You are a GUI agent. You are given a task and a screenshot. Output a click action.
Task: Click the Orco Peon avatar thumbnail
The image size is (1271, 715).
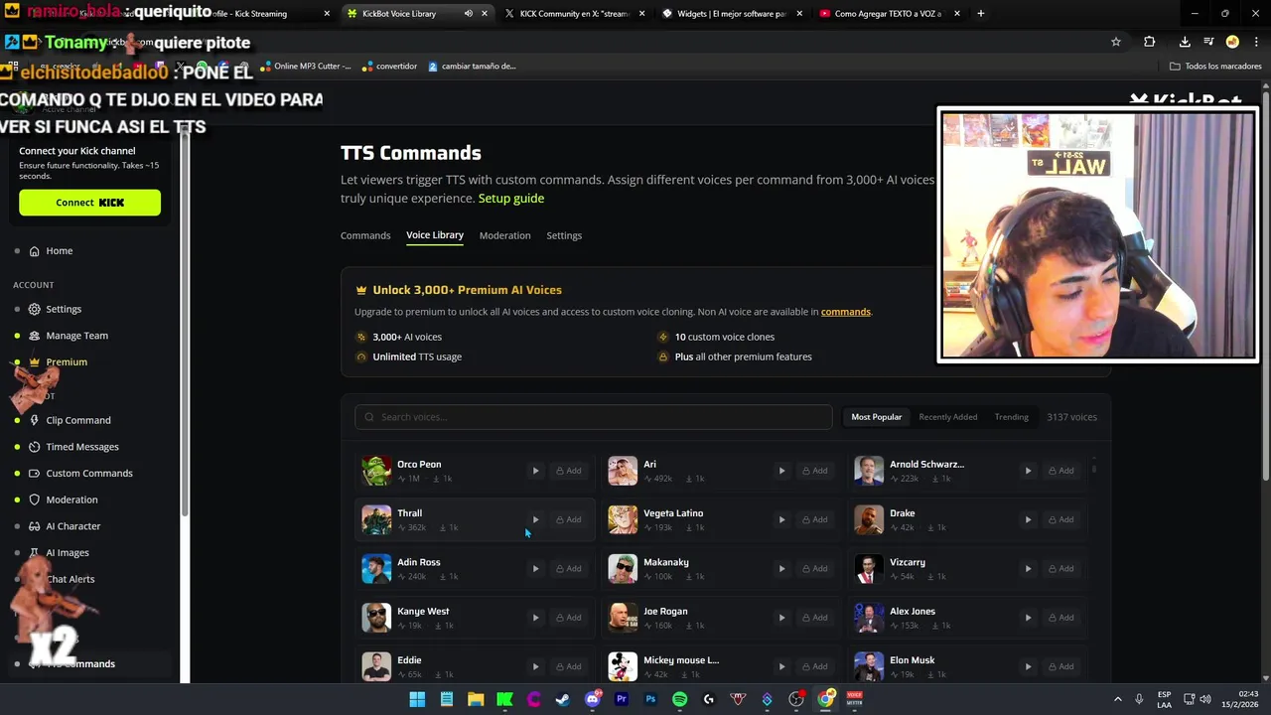pyautogui.click(x=376, y=471)
